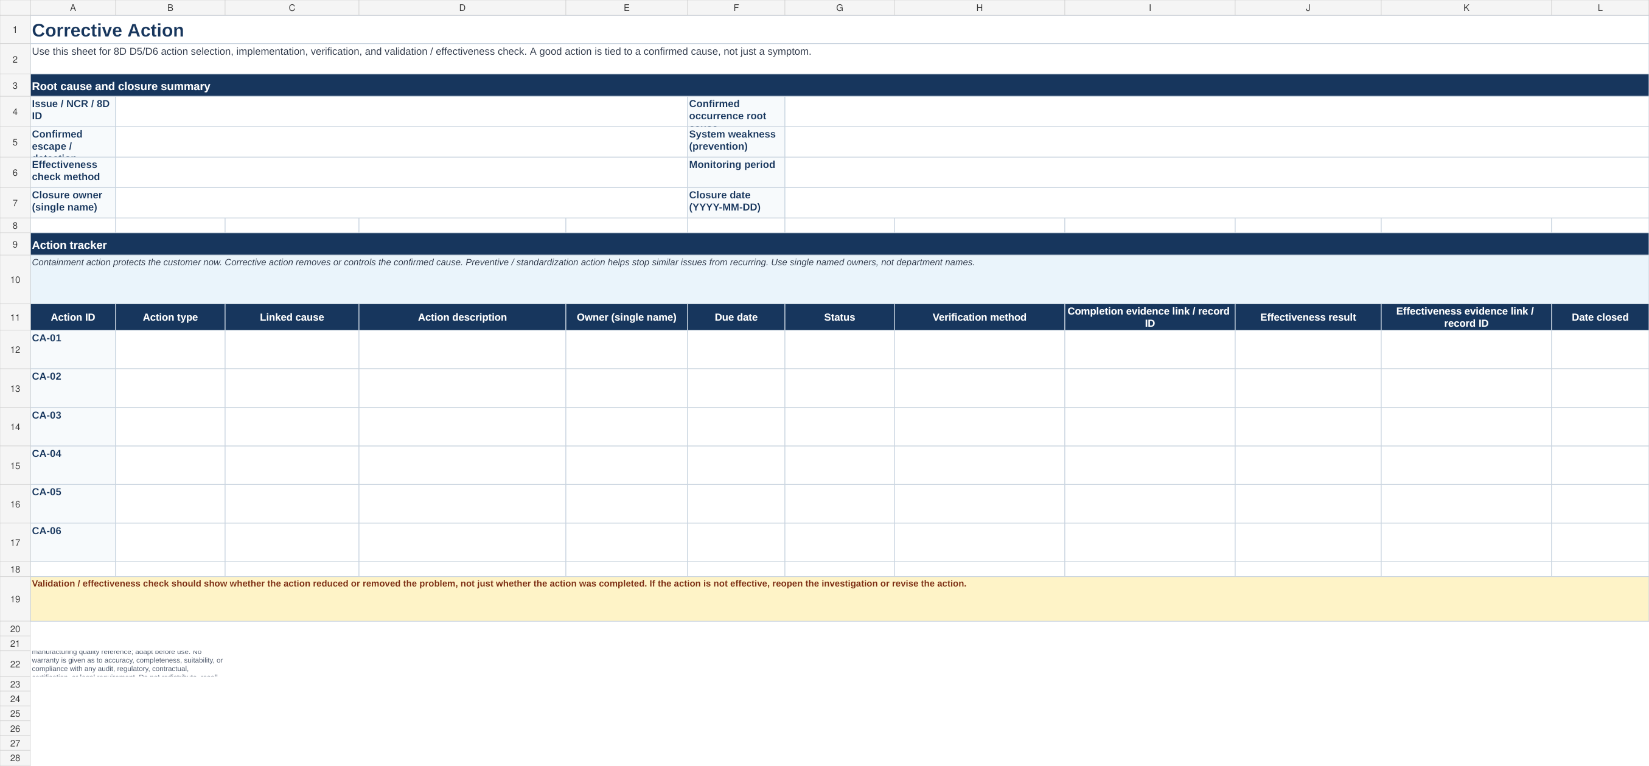Select the 'Action type' column header cell

point(170,318)
